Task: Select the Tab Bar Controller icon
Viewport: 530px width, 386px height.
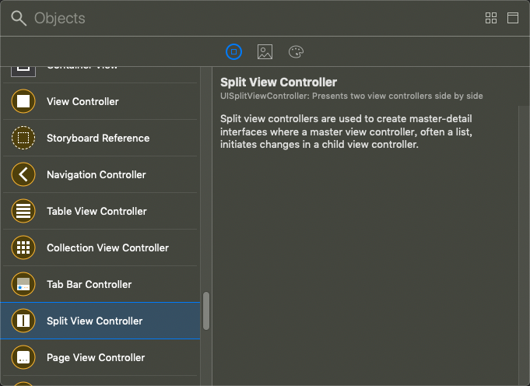Action: [x=23, y=284]
